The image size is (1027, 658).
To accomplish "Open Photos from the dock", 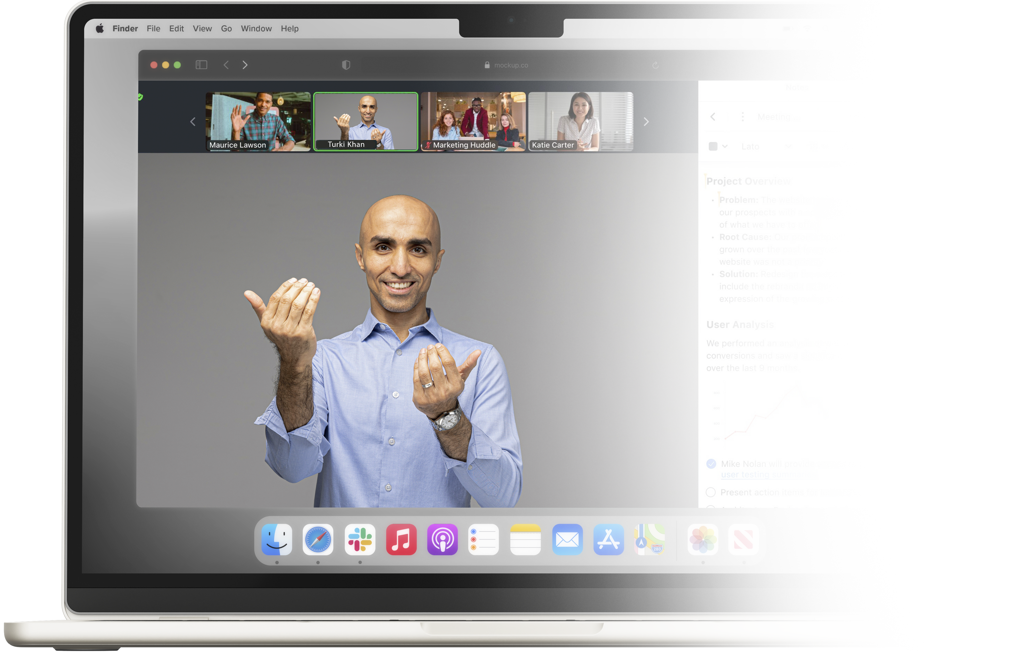I will click(702, 540).
